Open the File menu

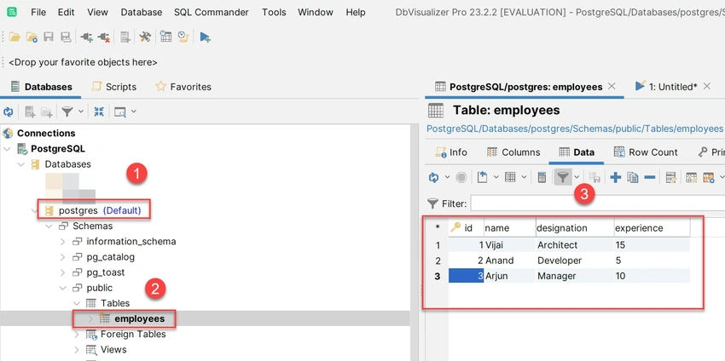click(x=38, y=13)
